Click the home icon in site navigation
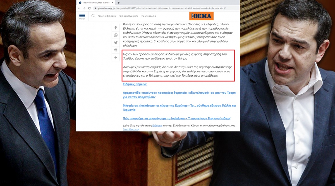Screen dimensions: 335x186 click(93, 16)
